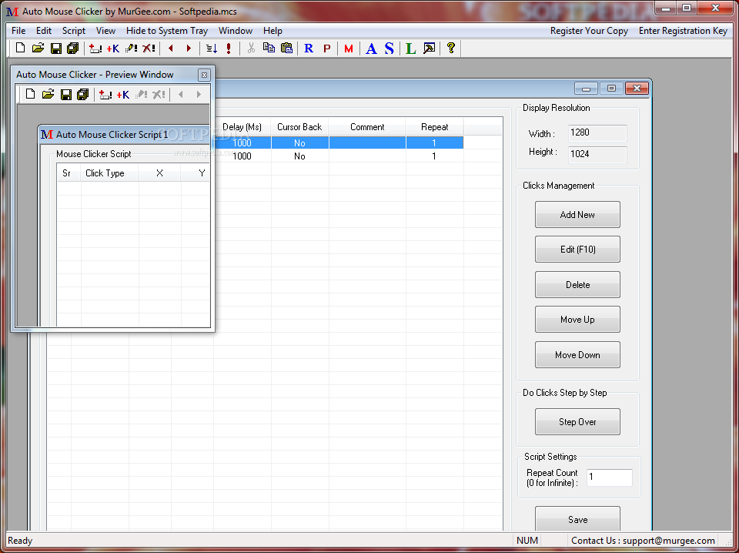Click the Cursor Back column header
Viewport: 739px width, 553px height.
pos(299,127)
